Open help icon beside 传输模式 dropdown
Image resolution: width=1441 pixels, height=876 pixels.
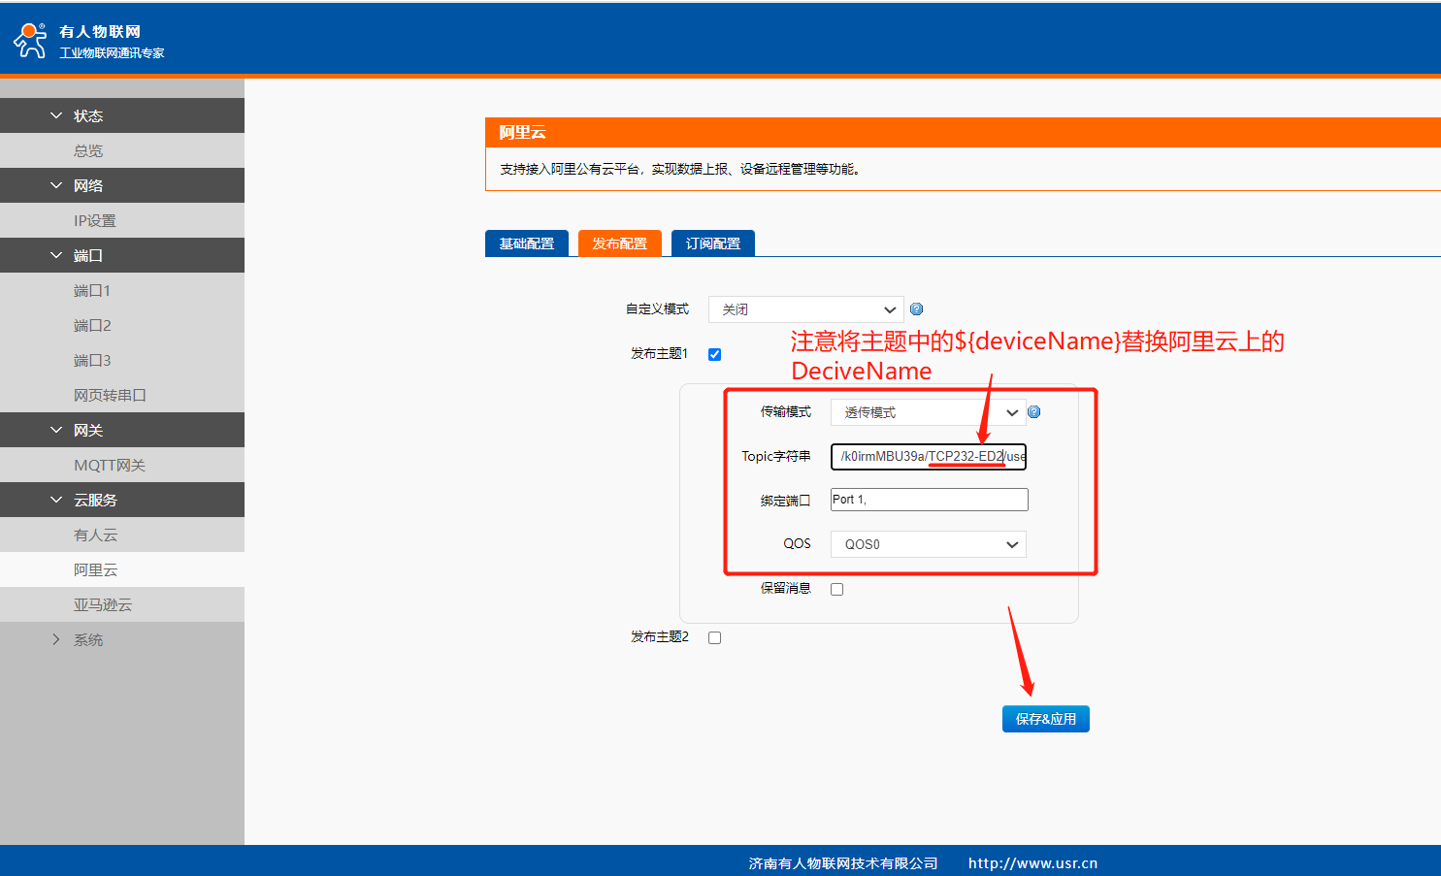point(1033,412)
